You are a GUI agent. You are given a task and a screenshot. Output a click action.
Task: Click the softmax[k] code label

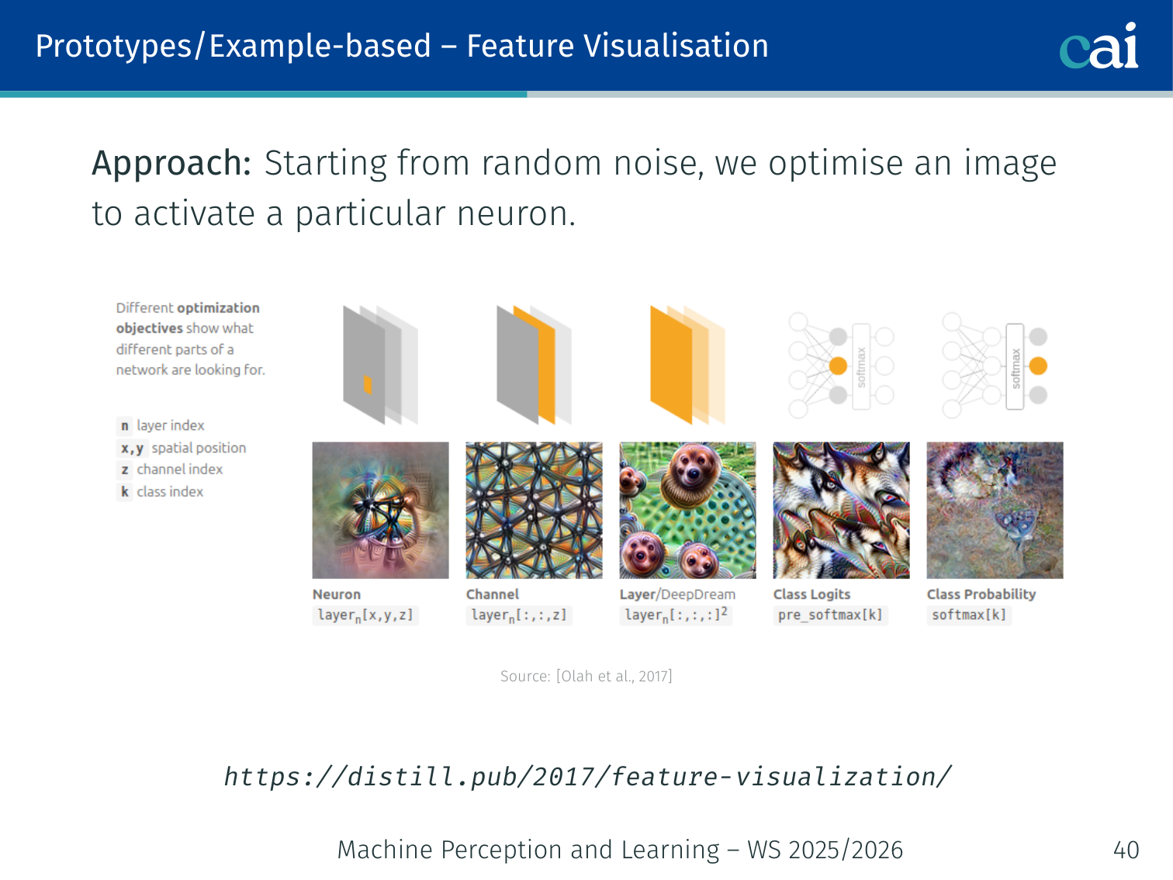tap(969, 615)
